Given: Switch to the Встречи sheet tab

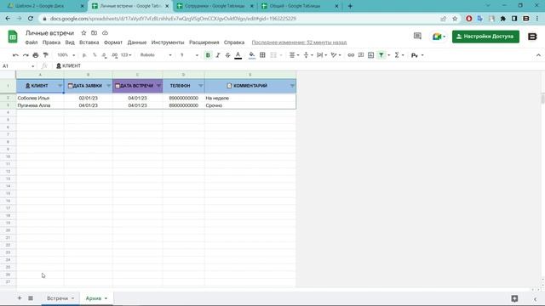Looking at the screenshot, I should 60,298.
